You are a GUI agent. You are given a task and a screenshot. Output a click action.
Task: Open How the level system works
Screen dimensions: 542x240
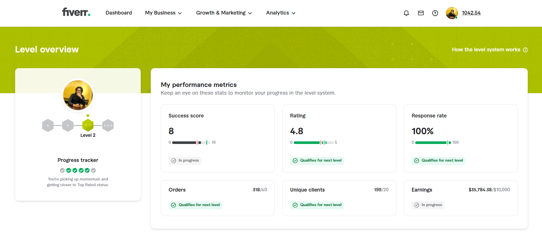(x=486, y=50)
